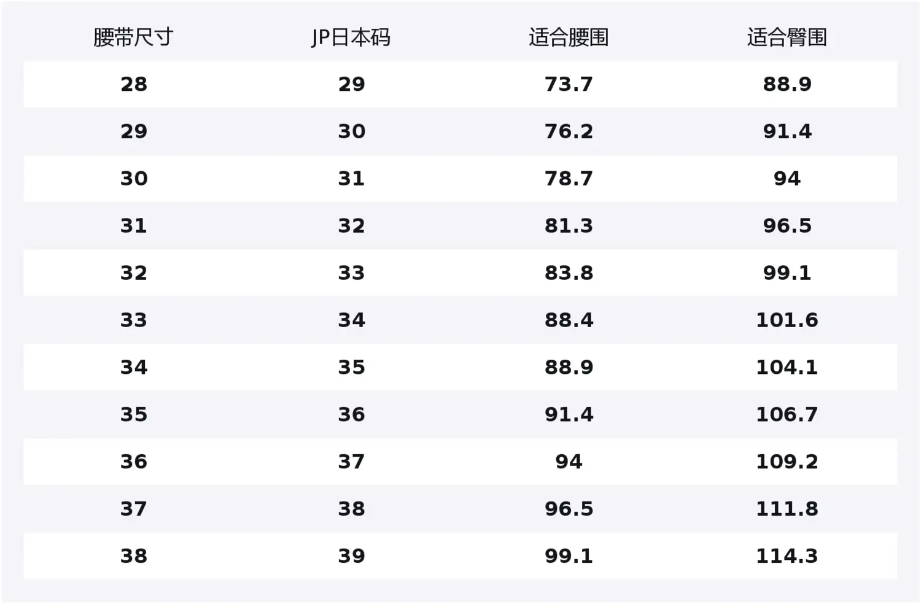Select 94 in the 适合腰围 column
Viewport: 921px width, 604px height.
[569, 462]
